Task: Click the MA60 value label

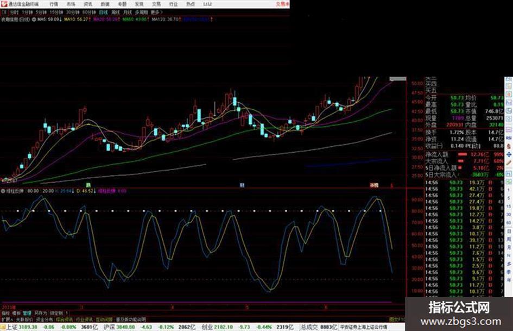Action: click(136, 20)
